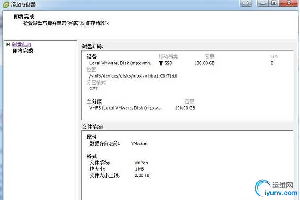Image resolution: width=300 pixels, height=200 pixels.
Task: Click the LUN column header
Action: coord(274,57)
